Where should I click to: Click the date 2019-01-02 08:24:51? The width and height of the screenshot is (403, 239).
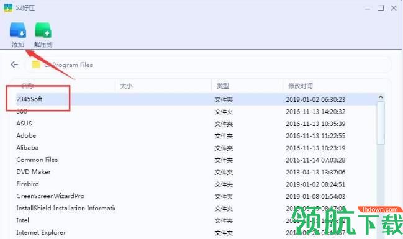[315, 184]
